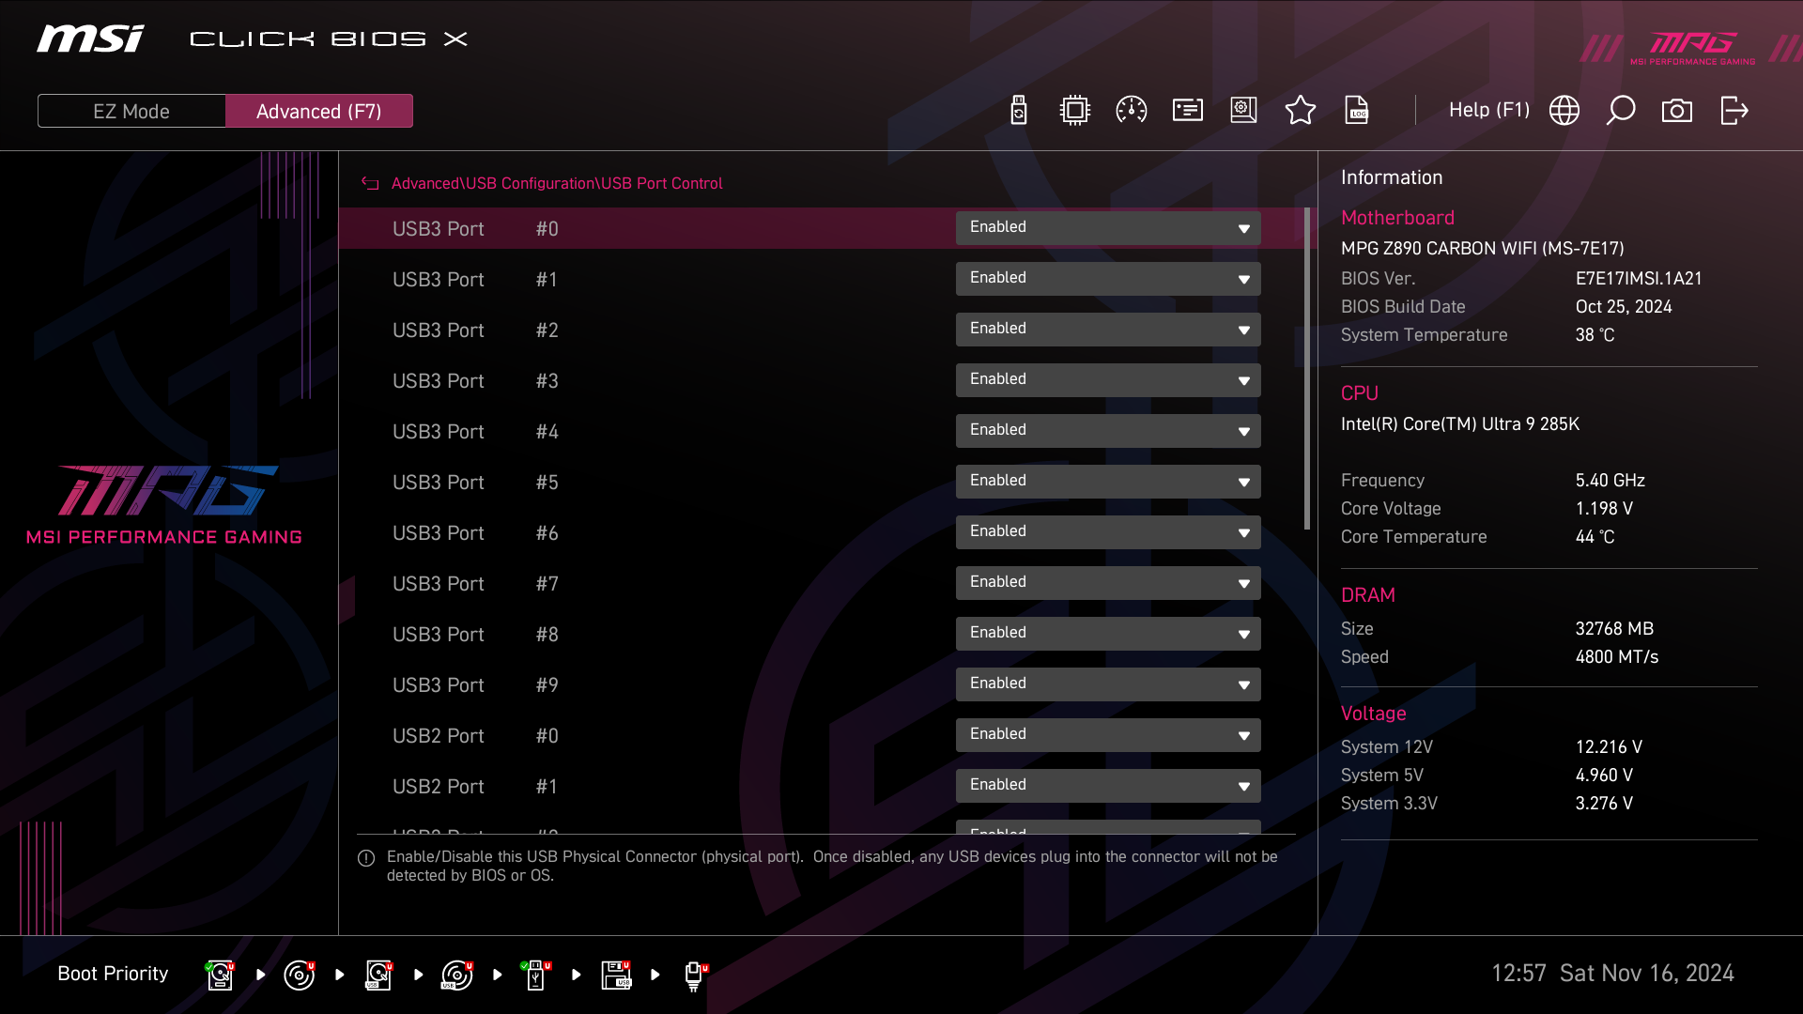Image resolution: width=1803 pixels, height=1014 pixels.
Task: Click the Boot Priority label
Action: click(x=113, y=974)
